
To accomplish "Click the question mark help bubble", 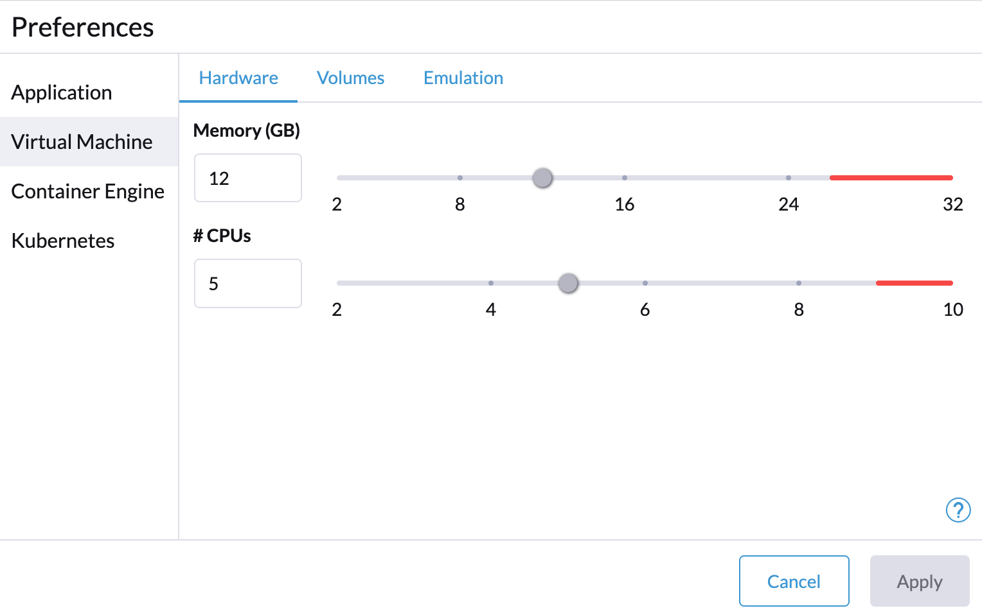I will point(958,510).
